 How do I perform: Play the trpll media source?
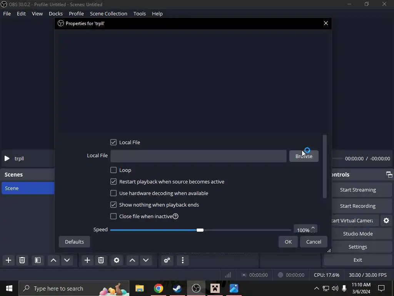tap(7, 158)
